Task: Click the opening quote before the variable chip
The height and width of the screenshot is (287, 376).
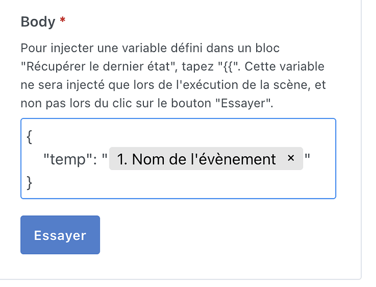Action: point(104,158)
